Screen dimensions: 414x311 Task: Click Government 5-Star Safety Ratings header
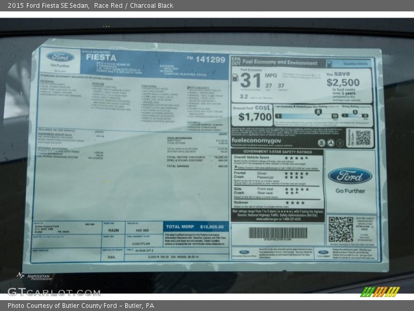(x=277, y=152)
